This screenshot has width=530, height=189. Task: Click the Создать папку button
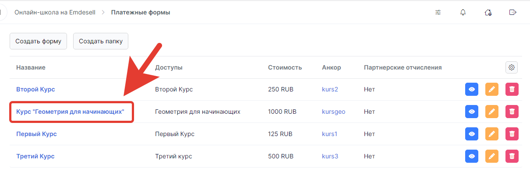[101, 42]
